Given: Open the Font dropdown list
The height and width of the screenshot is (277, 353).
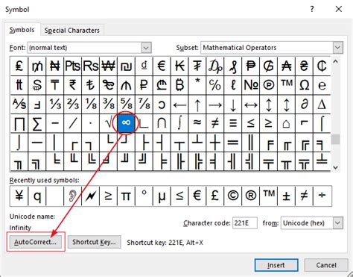Looking at the screenshot, I should click(146, 48).
